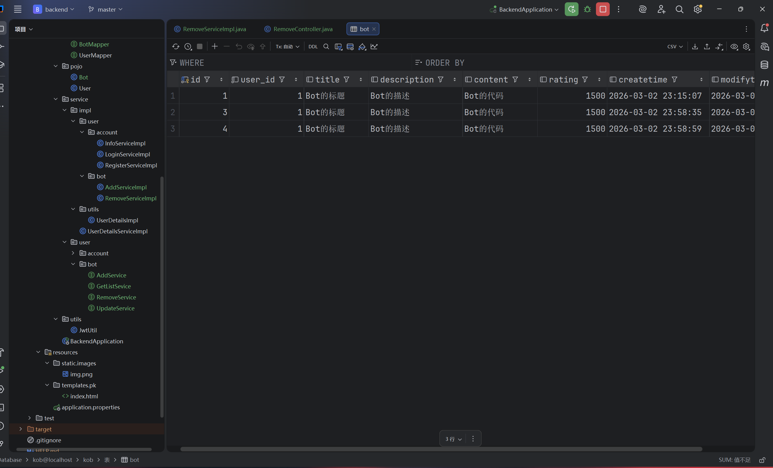The width and height of the screenshot is (773, 468).
Task: Click the reload data icon in table toolbar
Action: 176,47
